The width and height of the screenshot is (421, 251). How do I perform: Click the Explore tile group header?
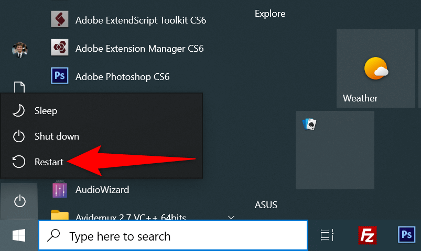(x=270, y=14)
